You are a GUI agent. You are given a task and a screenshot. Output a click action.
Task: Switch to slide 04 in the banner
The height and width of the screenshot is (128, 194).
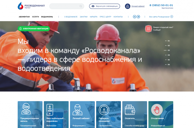(167, 55)
